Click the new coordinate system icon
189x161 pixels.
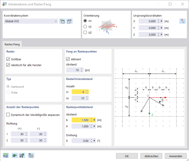tap(62, 21)
